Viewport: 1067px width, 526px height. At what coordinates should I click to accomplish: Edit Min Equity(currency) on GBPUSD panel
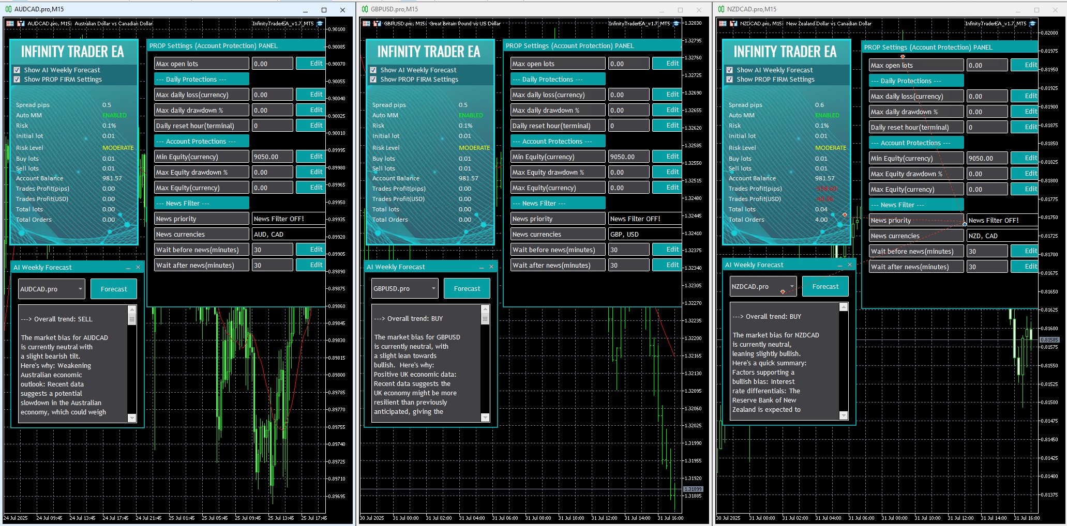(672, 157)
